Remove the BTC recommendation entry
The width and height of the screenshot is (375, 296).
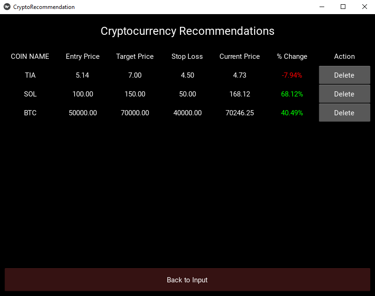(344, 113)
